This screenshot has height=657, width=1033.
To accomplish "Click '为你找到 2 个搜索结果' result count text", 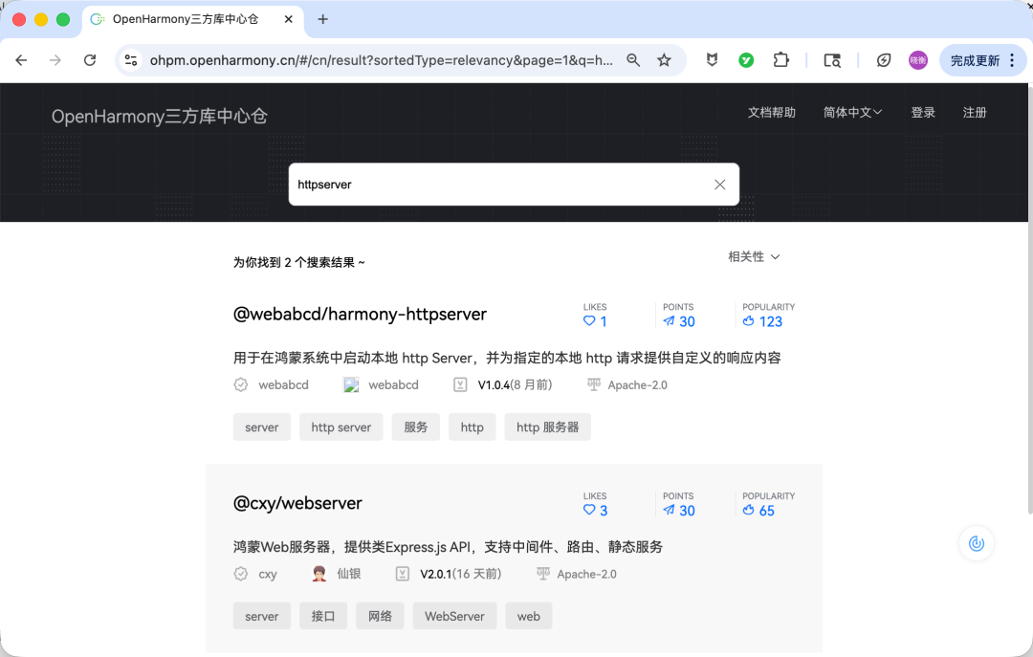I will click(298, 262).
